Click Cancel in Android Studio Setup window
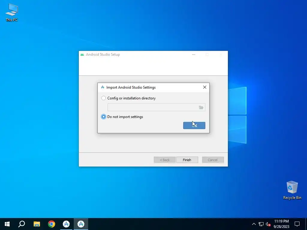This screenshot has width=307, height=230. 213,160
